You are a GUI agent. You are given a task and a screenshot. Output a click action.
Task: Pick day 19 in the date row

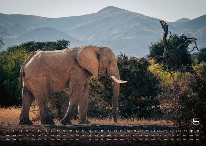click(x=122, y=131)
